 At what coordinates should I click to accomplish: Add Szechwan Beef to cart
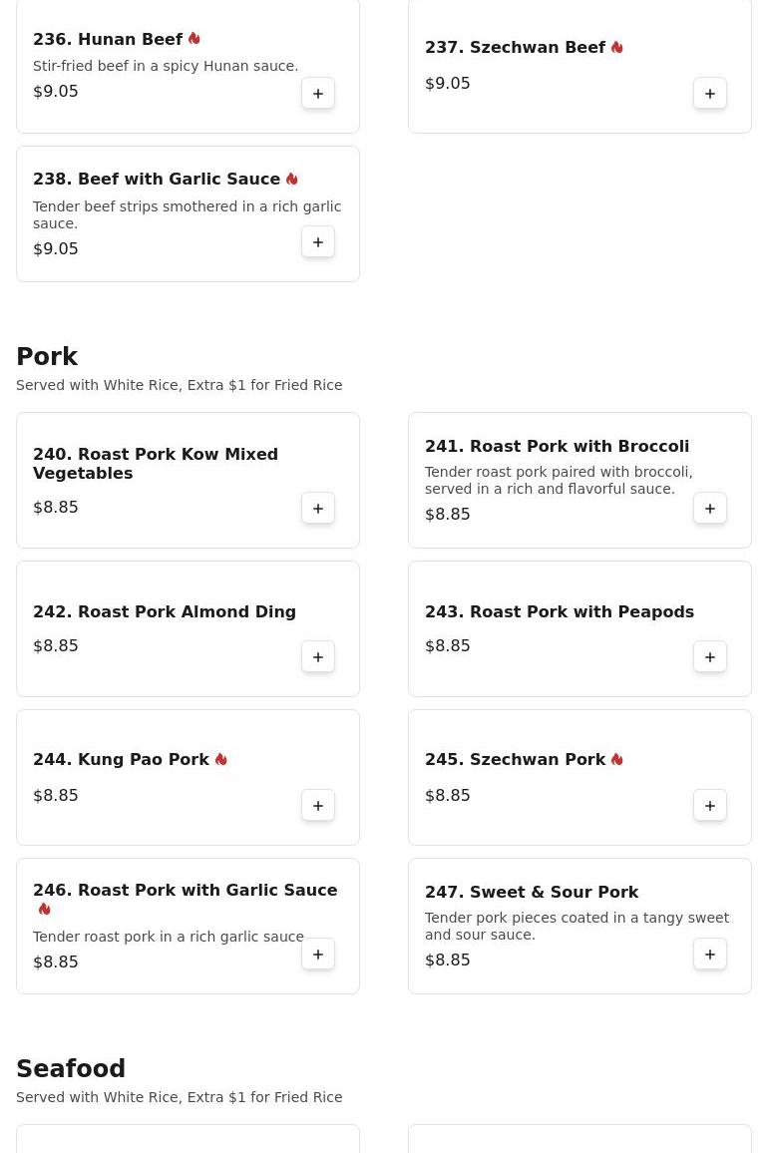point(710,94)
